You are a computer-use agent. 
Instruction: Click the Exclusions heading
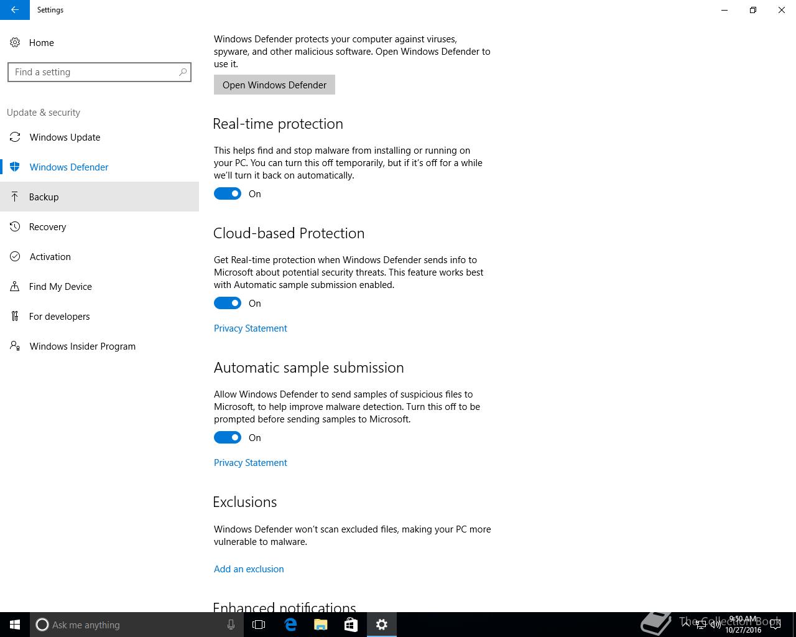[x=245, y=502]
